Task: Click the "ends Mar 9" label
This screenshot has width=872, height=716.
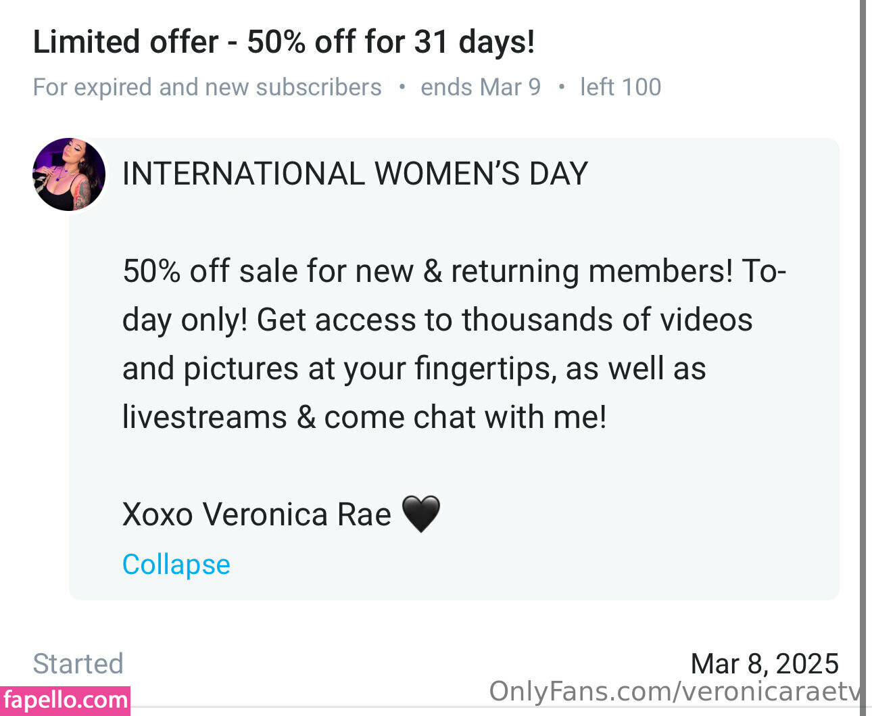Action: coord(480,87)
